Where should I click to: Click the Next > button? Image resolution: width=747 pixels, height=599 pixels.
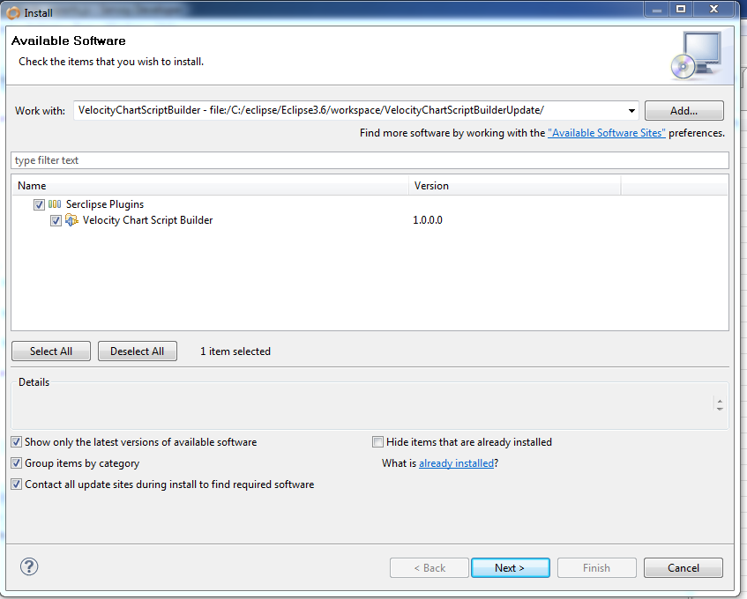point(511,567)
